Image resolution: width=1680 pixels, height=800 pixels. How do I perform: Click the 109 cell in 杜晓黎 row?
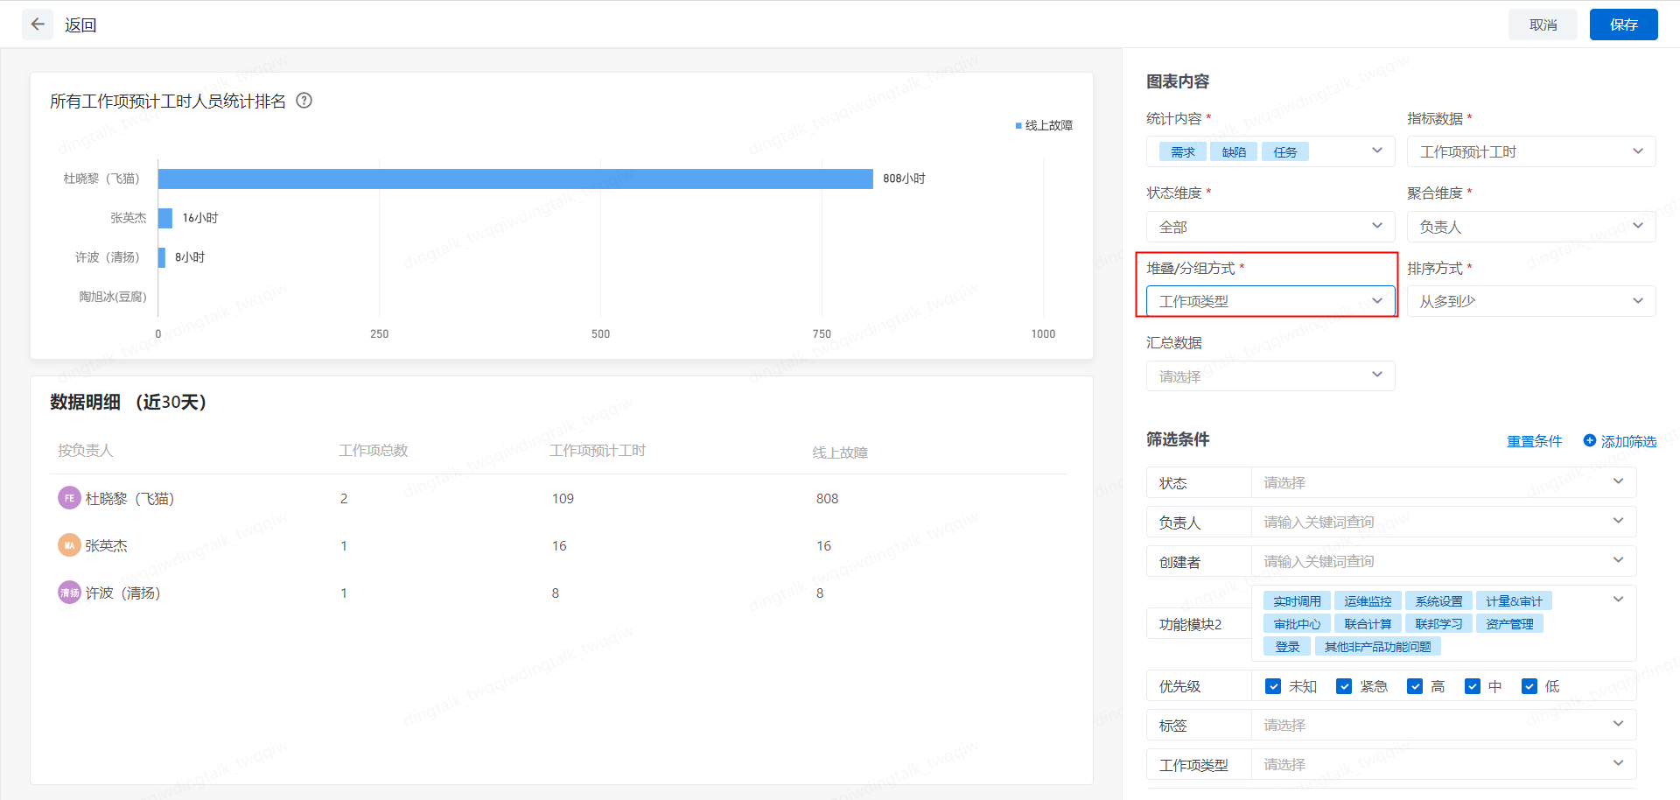tap(563, 498)
